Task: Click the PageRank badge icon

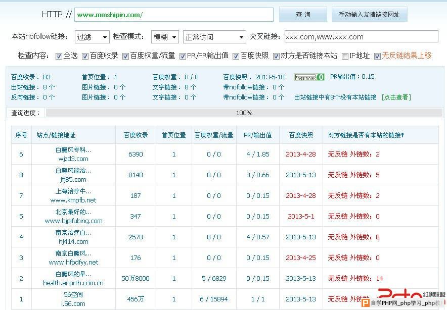Action: point(309,77)
